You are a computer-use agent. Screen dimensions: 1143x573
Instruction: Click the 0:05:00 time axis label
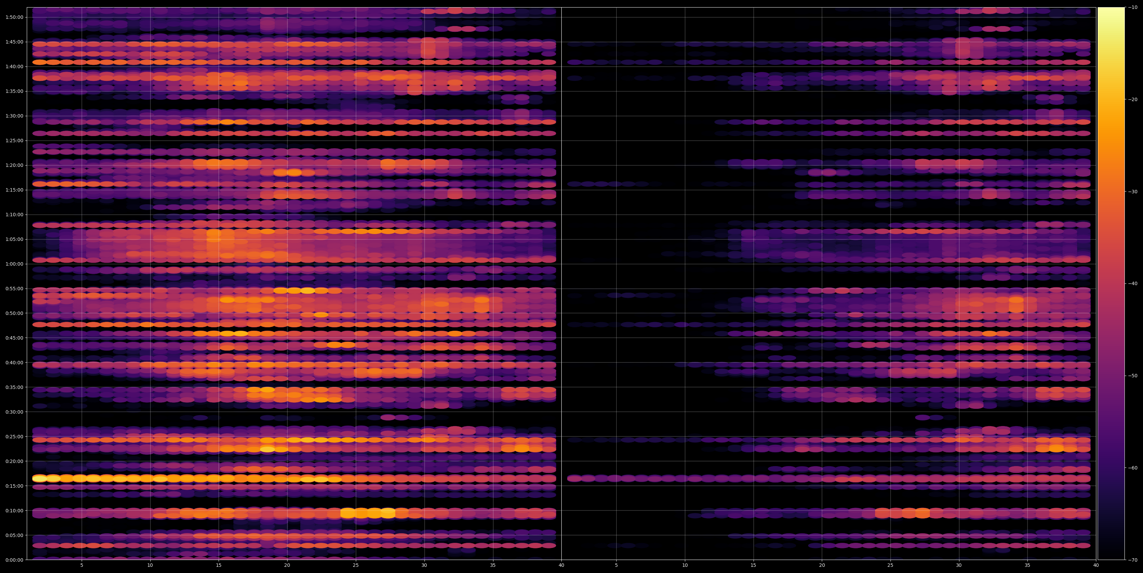click(14, 535)
